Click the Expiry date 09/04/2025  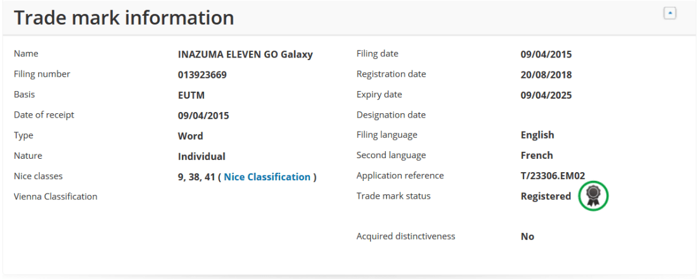click(546, 95)
